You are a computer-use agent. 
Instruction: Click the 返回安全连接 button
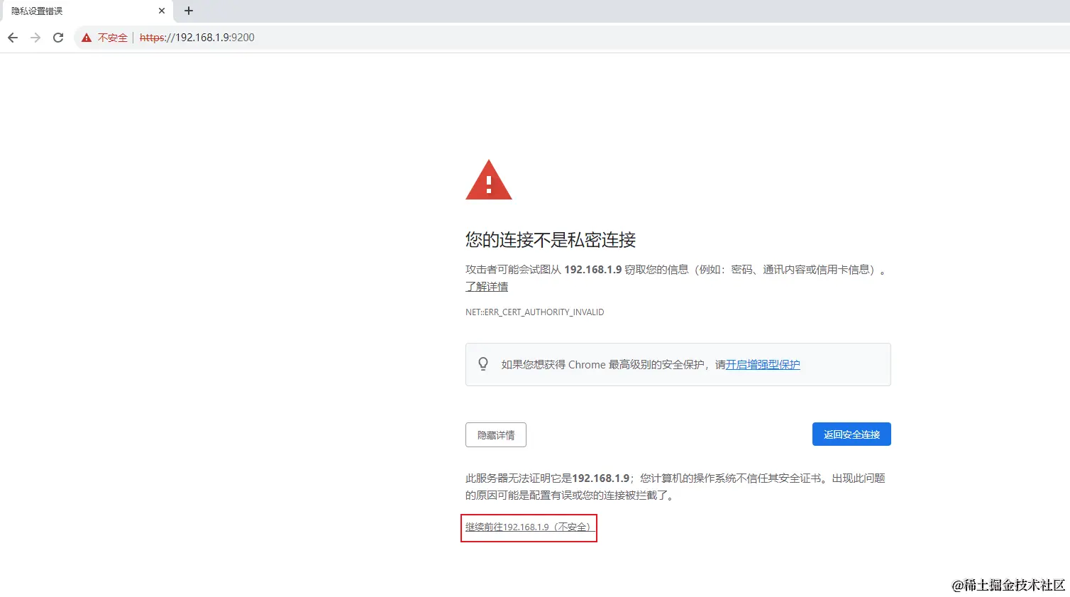point(851,434)
